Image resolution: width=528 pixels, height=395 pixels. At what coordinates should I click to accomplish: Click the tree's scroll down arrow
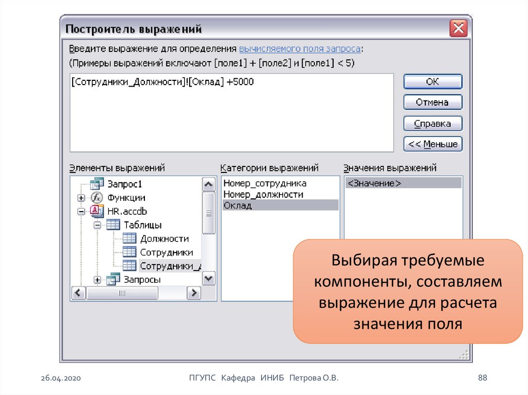click(x=208, y=279)
